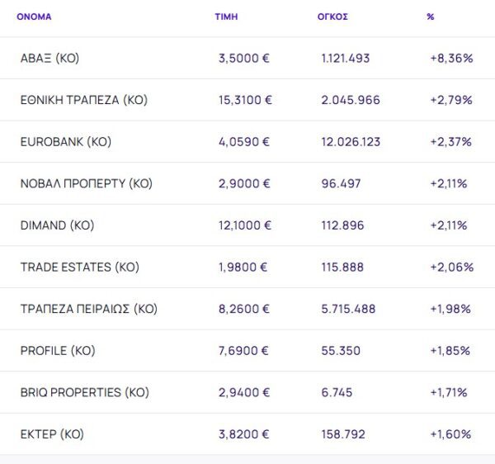The image size is (495, 464).
Task: Open ΝΟΒΑΛ ΠΡΟΠΕΡΤΥ (ΚΟ) stock details
Action: pos(86,183)
